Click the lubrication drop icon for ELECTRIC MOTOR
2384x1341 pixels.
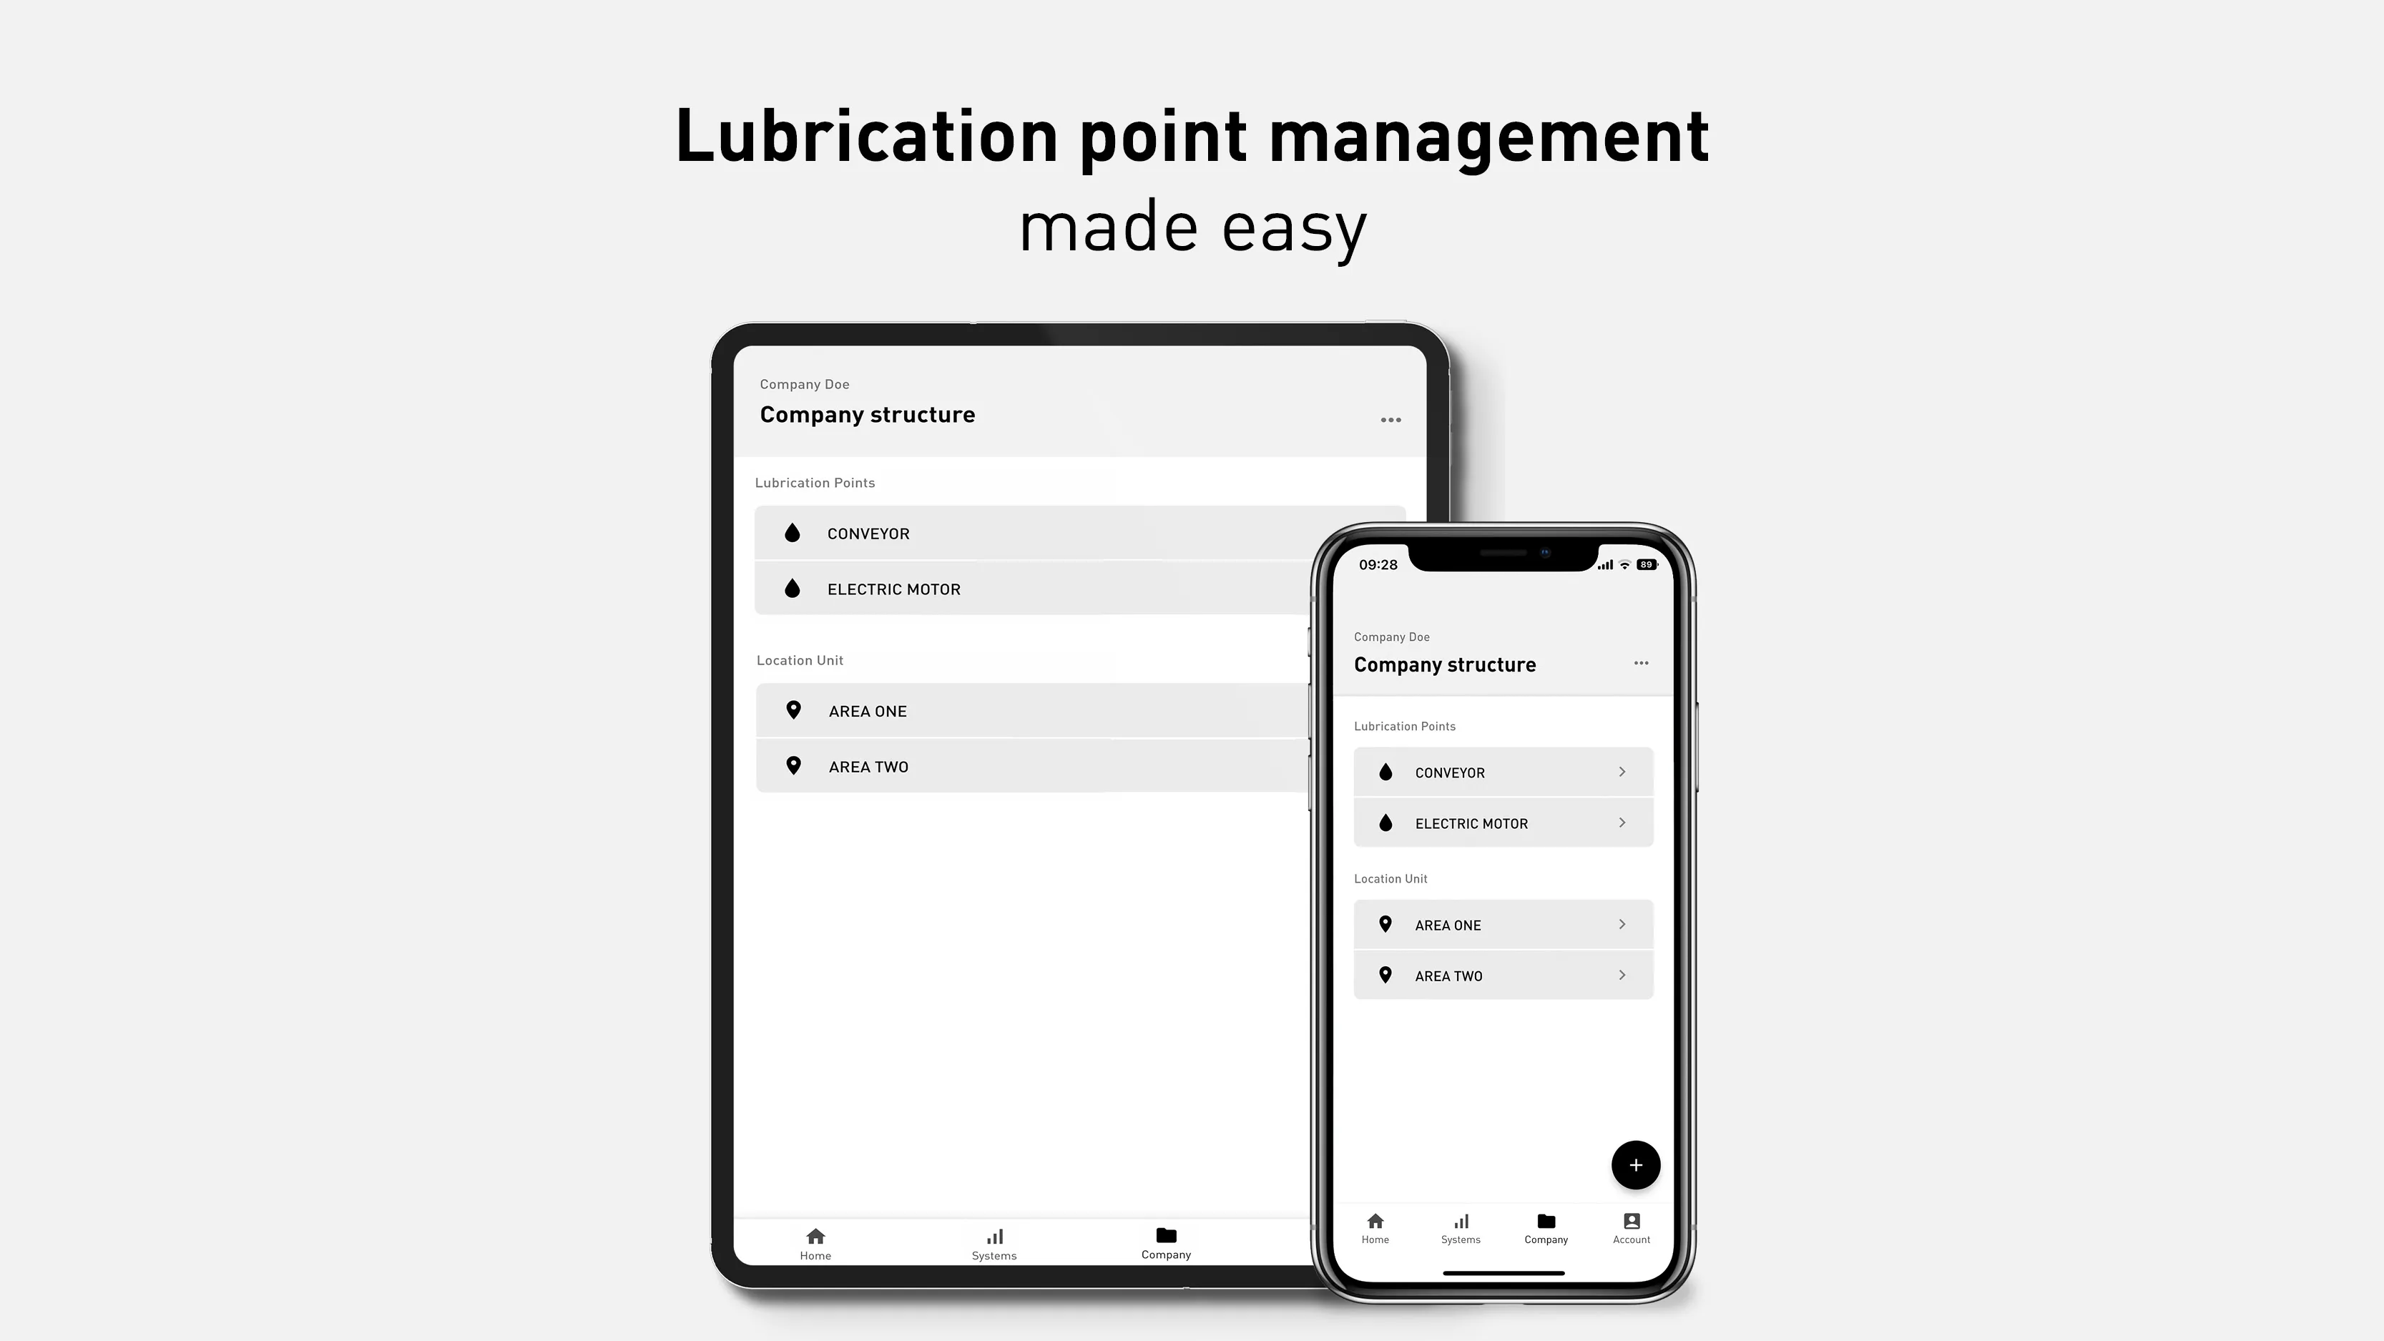pos(793,588)
